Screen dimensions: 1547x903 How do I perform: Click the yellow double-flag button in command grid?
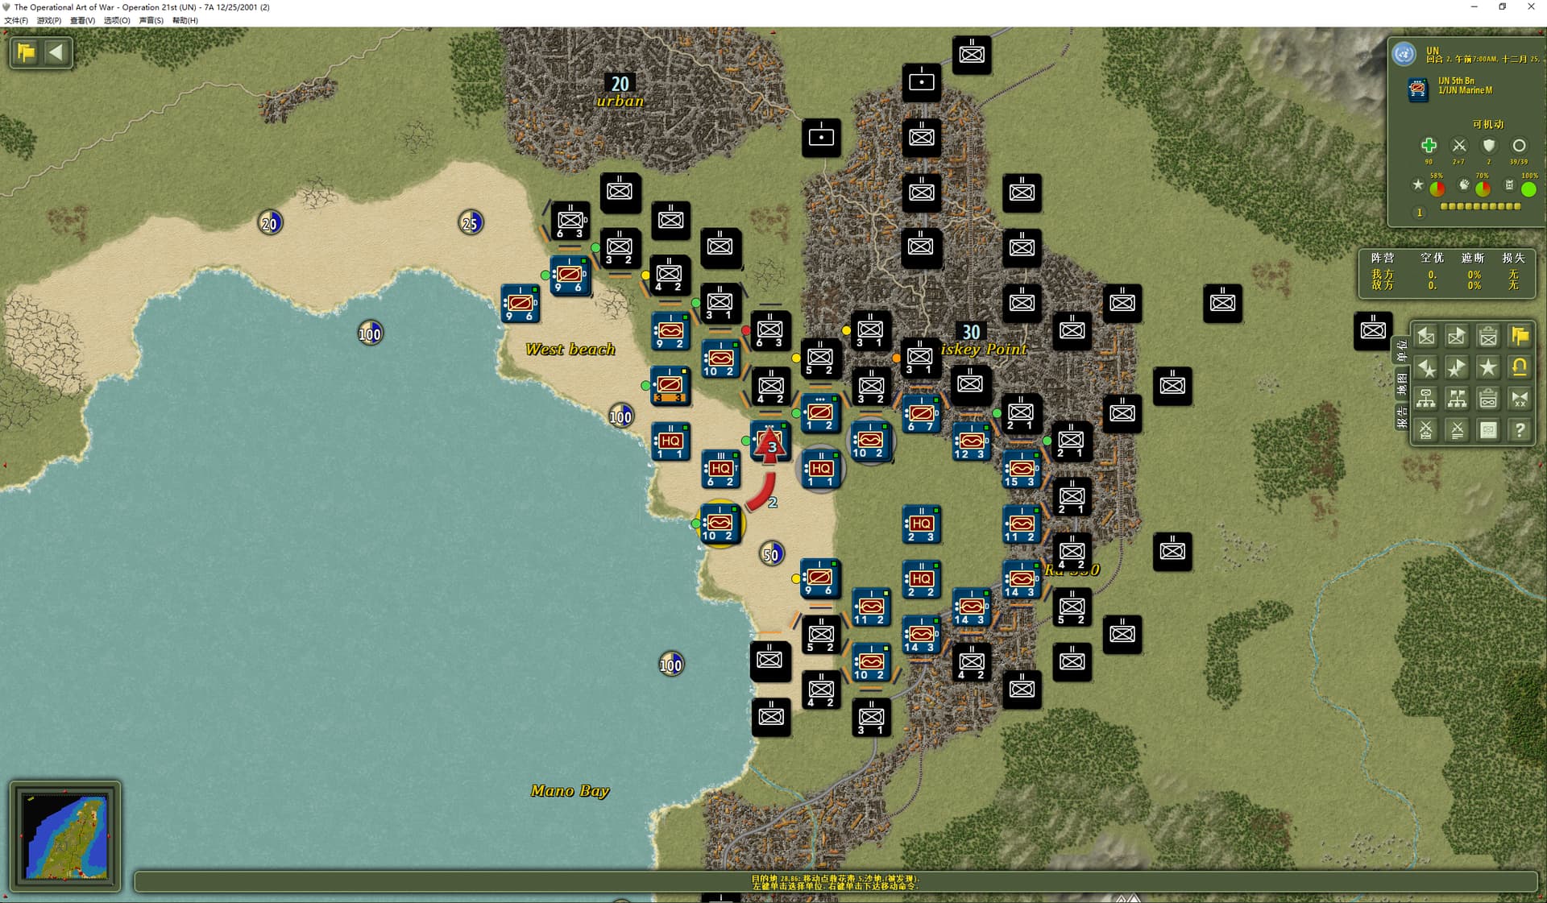coord(1520,336)
